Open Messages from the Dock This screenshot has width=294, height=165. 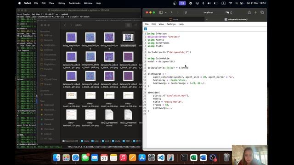pos(85,158)
